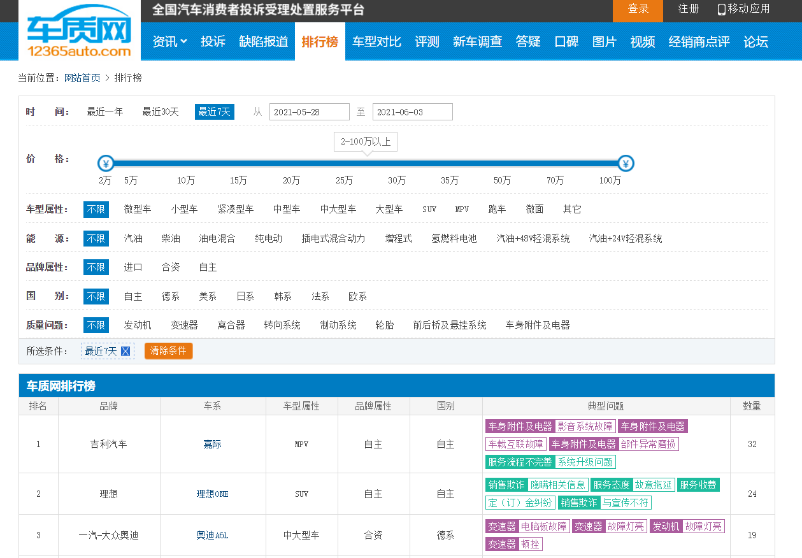
Task: Open the 新车调查 nav tab
Action: (x=478, y=41)
